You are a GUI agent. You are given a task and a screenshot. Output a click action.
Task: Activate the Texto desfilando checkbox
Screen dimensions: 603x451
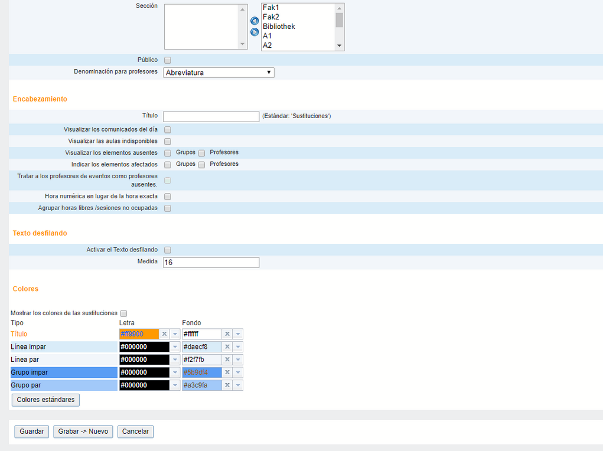[x=168, y=250]
